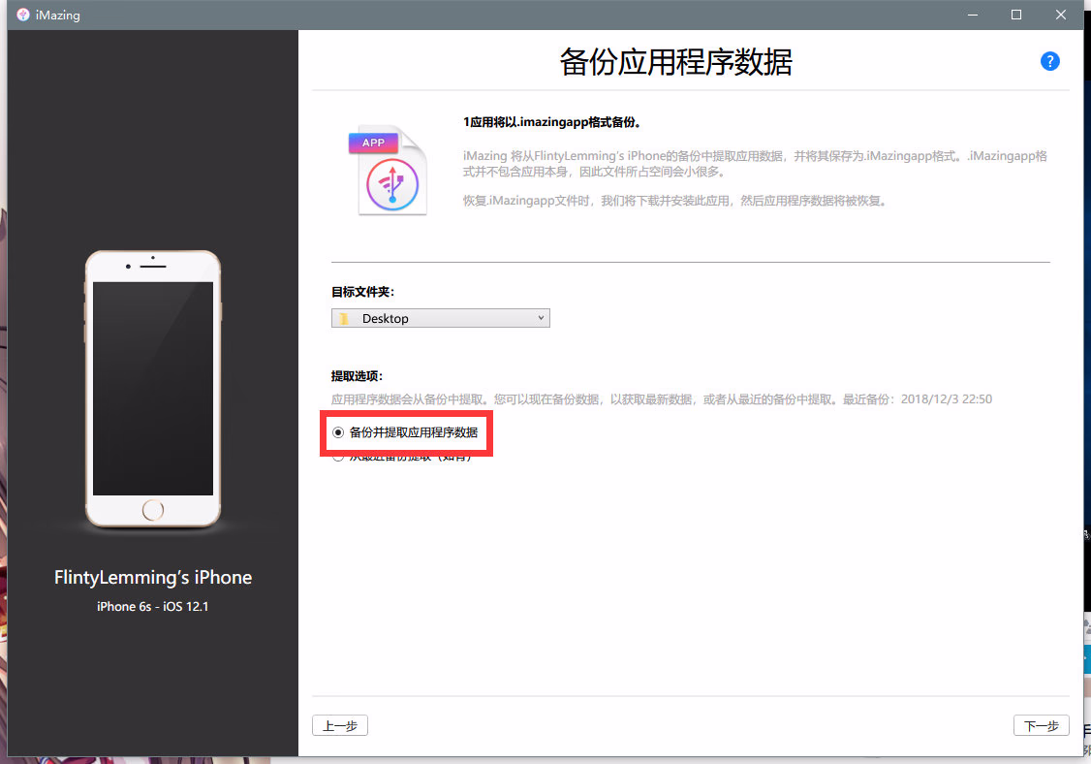Close the iMazing window
Screen dimensions: 1091x764
(x=1061, y=15)
